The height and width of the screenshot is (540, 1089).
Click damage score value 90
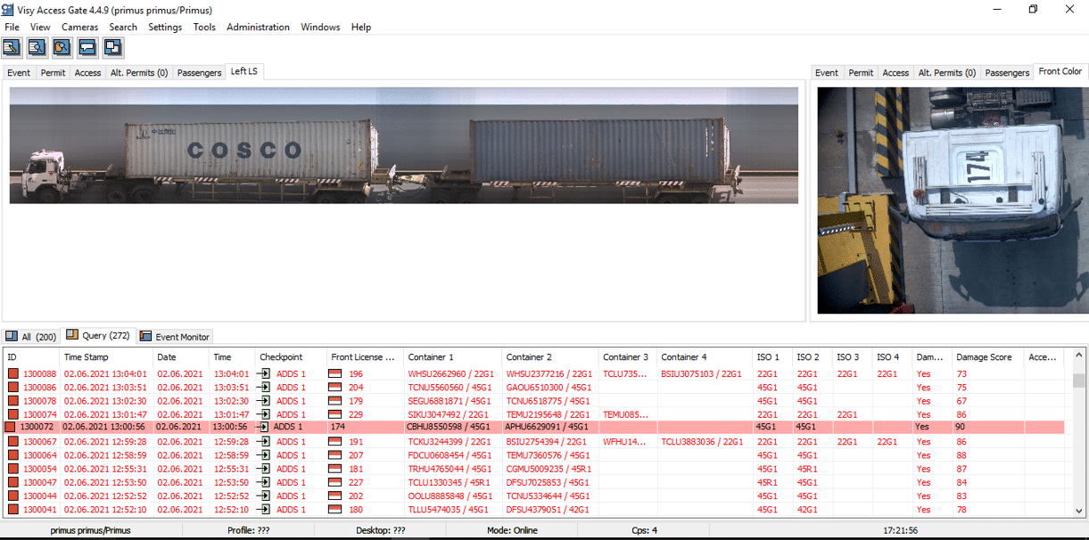tap(960, 427)
